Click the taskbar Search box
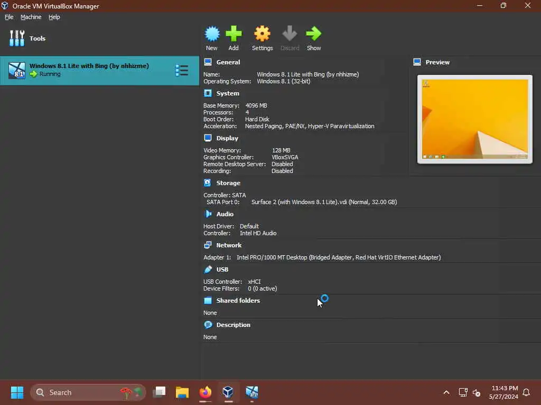Screen dimensions: 541x405 (88, 392)
